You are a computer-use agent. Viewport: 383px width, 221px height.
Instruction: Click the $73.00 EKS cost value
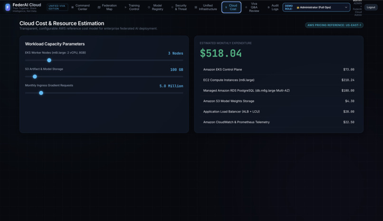(x=349, y=69)
